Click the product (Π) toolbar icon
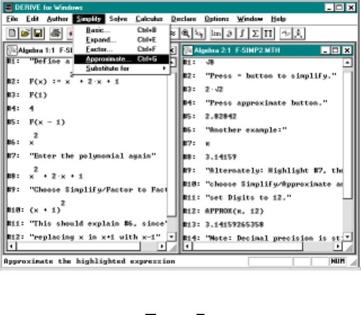This screenshot has height=315, width=361. pyautogui.click(x=268, y=34)
